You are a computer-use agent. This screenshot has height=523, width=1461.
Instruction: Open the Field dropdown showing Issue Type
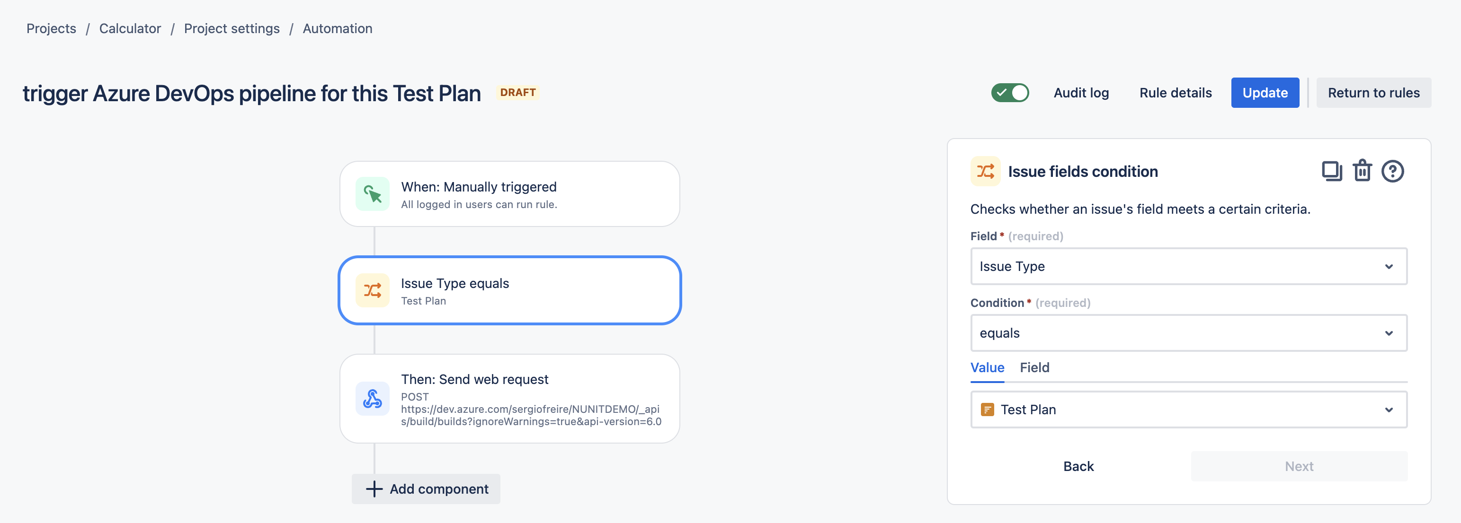pos(1189,266)
